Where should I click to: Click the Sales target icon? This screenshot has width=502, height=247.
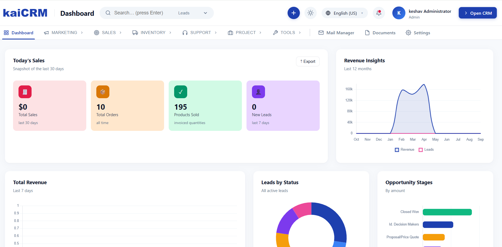[x=97, y=33]
